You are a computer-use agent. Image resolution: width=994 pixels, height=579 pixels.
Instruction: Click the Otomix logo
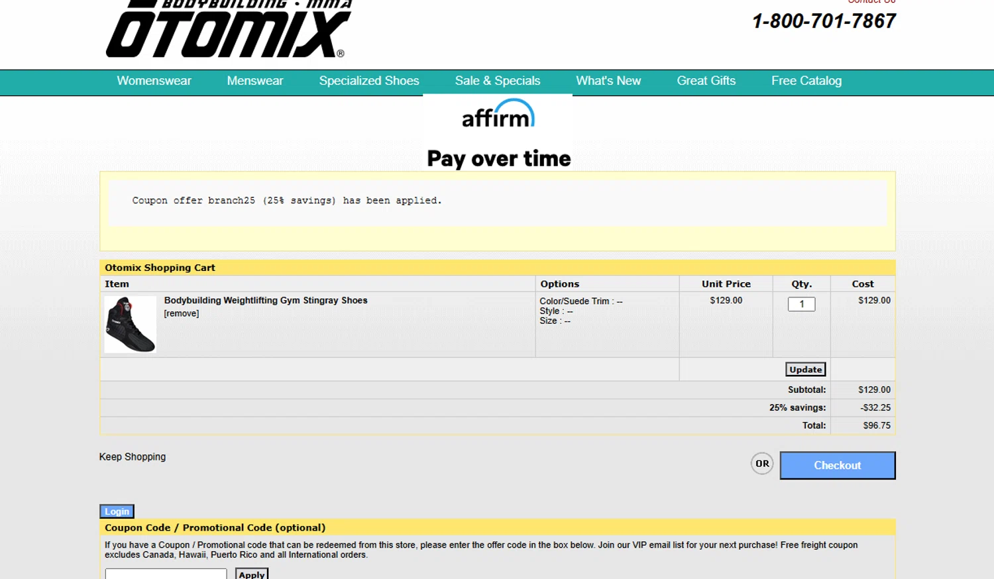229,29
